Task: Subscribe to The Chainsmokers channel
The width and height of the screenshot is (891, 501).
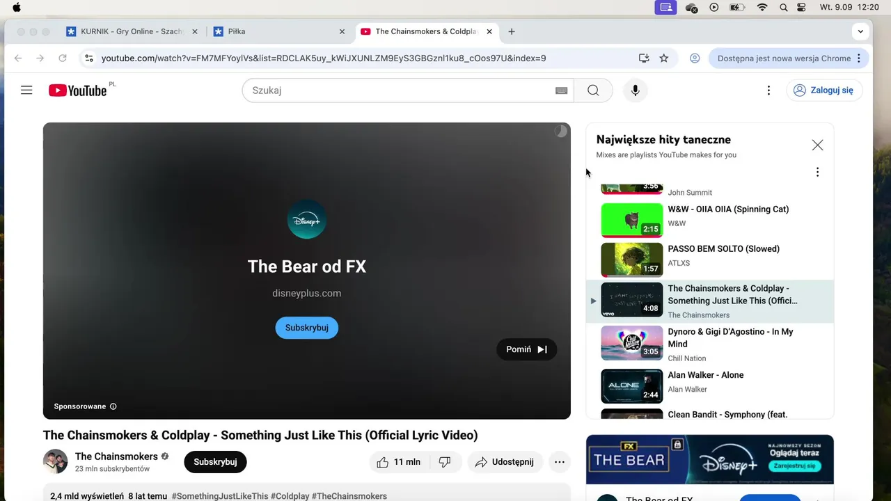Action: [215, 462]
